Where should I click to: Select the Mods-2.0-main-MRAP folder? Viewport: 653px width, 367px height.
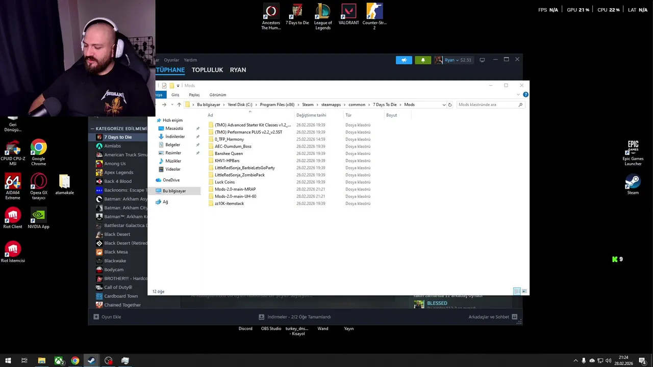tap(235, 189)
